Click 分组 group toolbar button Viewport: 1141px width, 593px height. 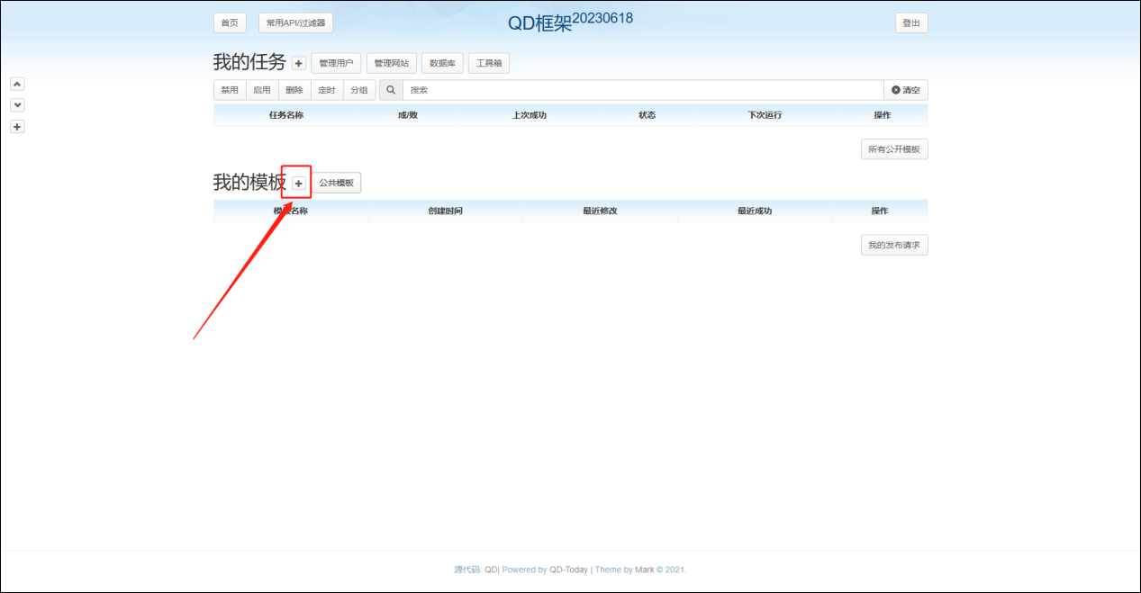(359, 90)
